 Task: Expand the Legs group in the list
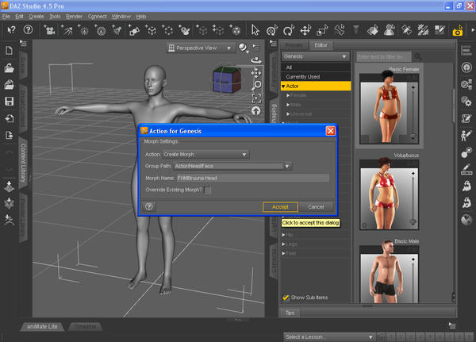point(283,244)
